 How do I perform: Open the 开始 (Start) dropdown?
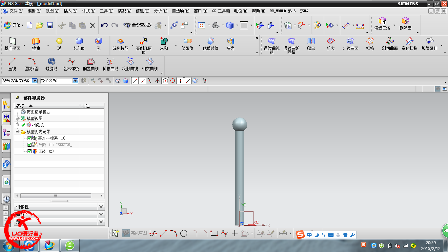click(14, 25)
